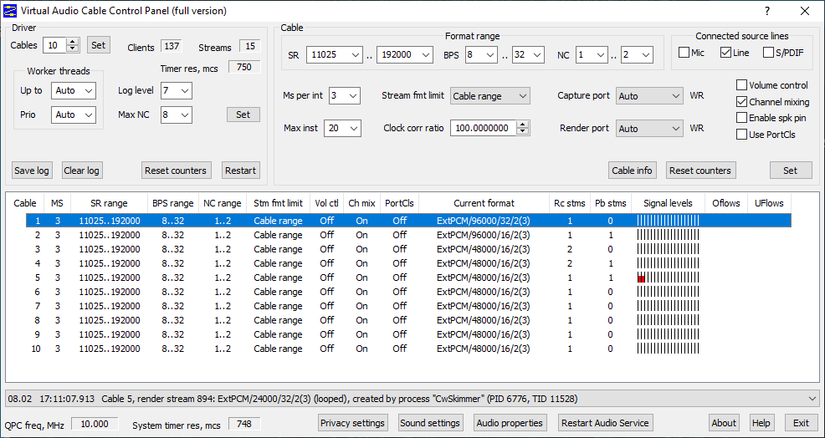The image size is (825, 438).
Task: Open the About dialog
Action: point(724,423)
